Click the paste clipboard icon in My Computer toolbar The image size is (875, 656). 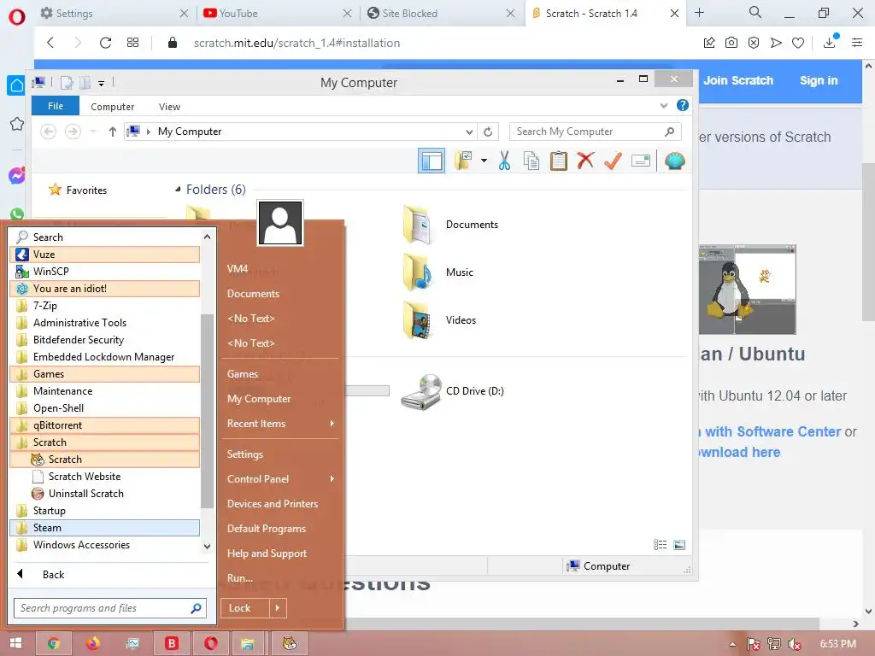point(558,161)
